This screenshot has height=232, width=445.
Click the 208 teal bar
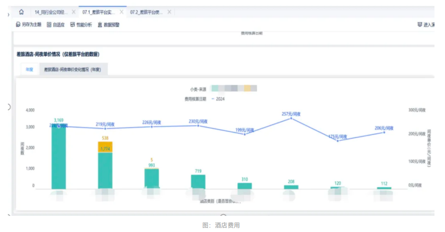coord(291,187)
